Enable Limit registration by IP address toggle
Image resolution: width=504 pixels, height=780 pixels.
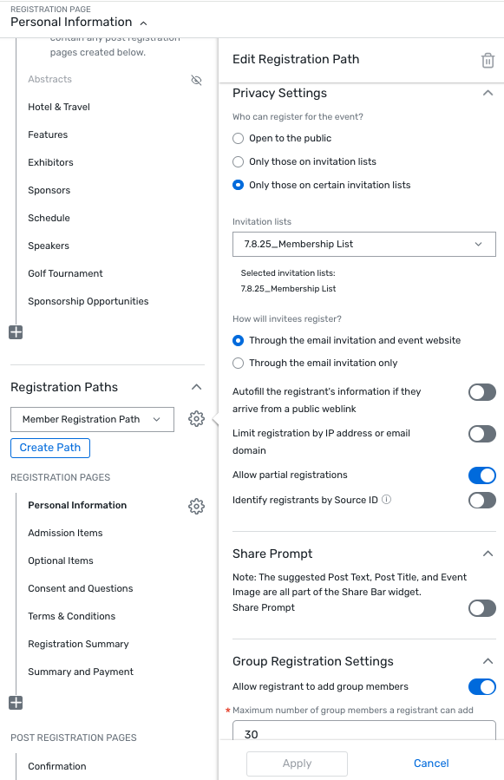coord(482,434)
